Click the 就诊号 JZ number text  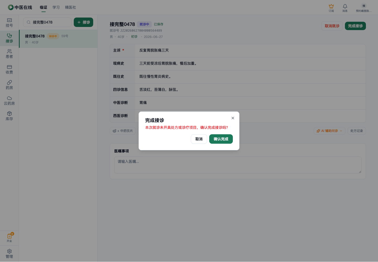(x=136, y=31)
